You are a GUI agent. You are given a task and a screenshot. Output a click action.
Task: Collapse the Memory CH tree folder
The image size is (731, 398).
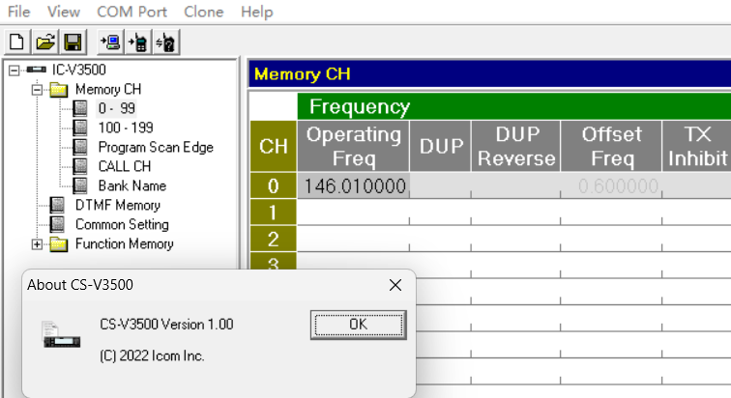coord(37,89)
